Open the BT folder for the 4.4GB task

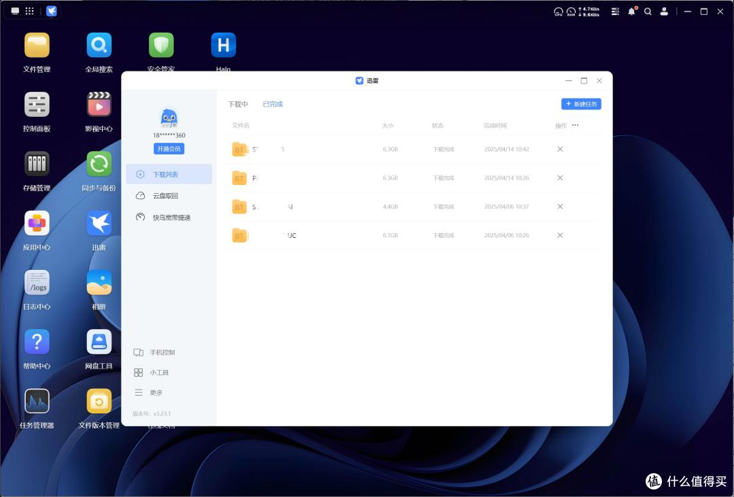239,207
